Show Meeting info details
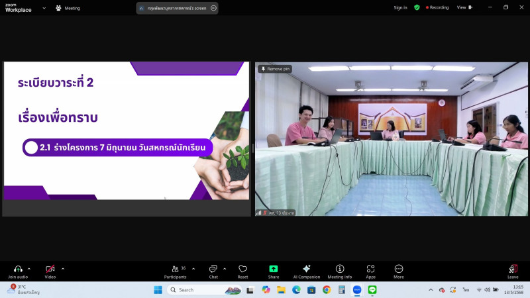Screen dimensions: 530x298 [340, 271]
